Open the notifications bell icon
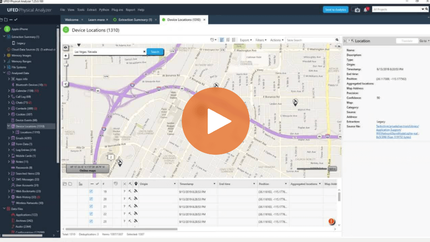Viewport: 430px width, 242px height. pos(366,9)
